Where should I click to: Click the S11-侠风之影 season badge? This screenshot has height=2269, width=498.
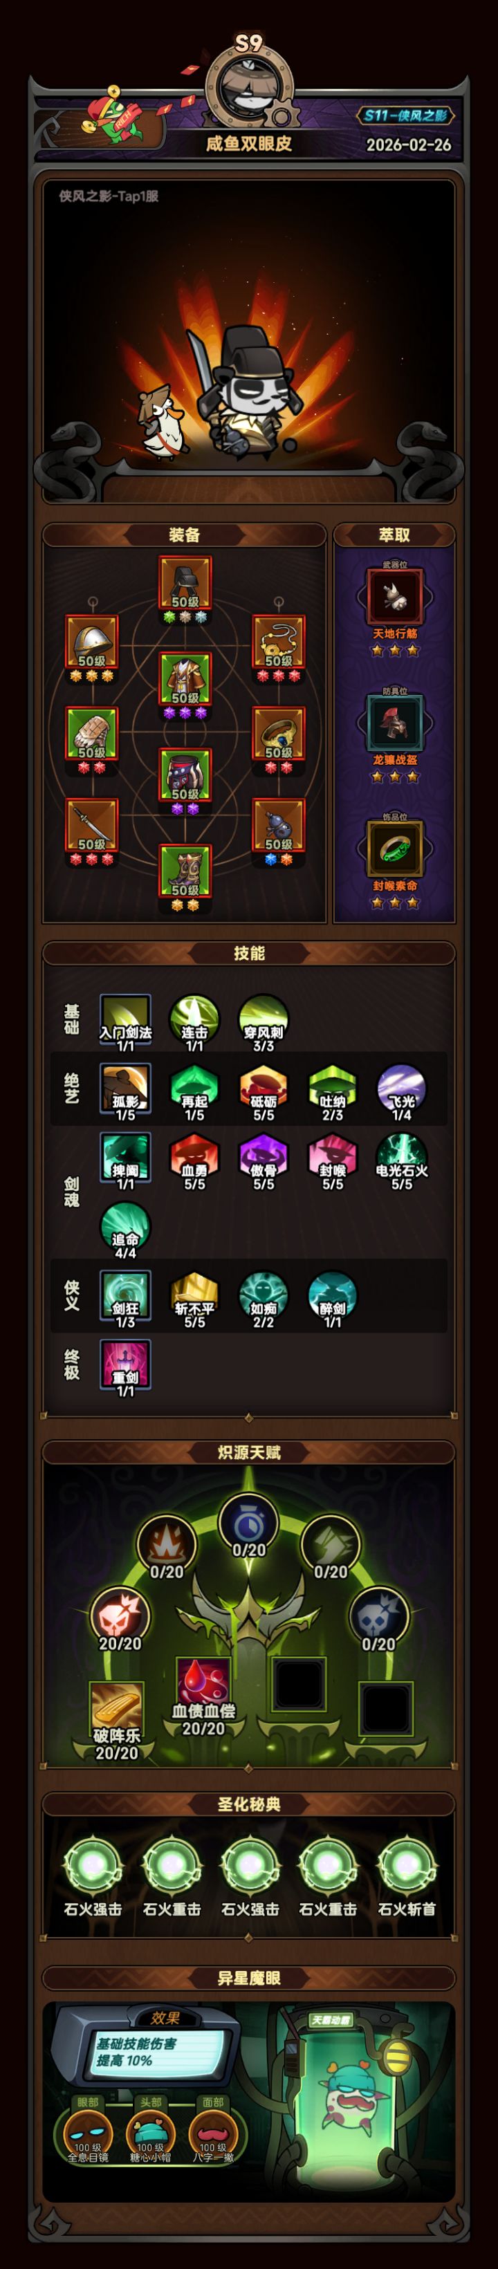coord(405,115)
